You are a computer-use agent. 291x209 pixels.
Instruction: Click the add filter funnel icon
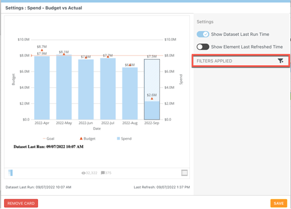[x=281, y=61]
